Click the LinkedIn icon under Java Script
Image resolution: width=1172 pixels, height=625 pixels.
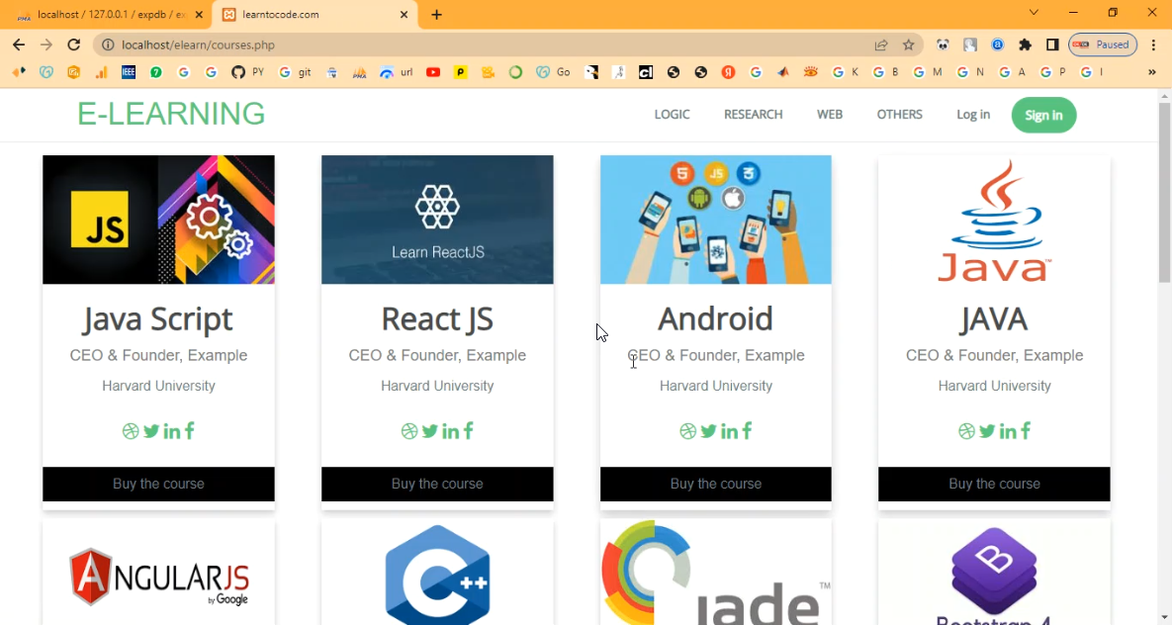(171, 431)
